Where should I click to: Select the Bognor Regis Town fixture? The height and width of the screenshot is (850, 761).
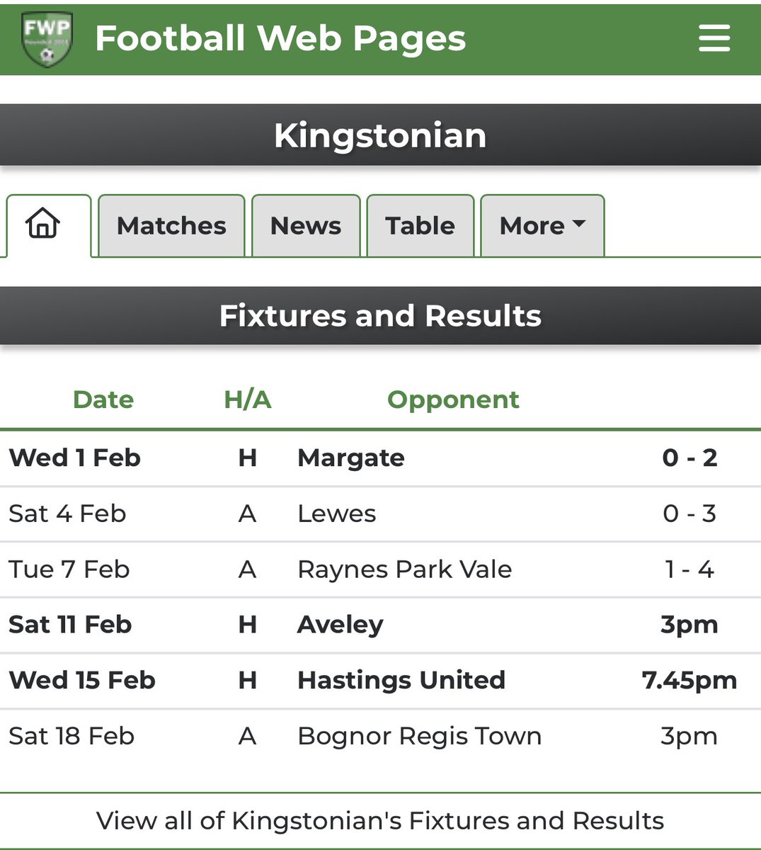point(380,736)
